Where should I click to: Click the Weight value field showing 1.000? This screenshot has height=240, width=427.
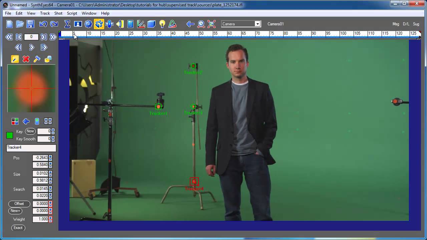click(40, 219)
